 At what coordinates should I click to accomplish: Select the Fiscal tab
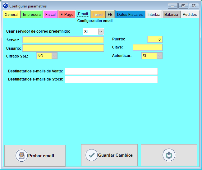coord(50,14)
